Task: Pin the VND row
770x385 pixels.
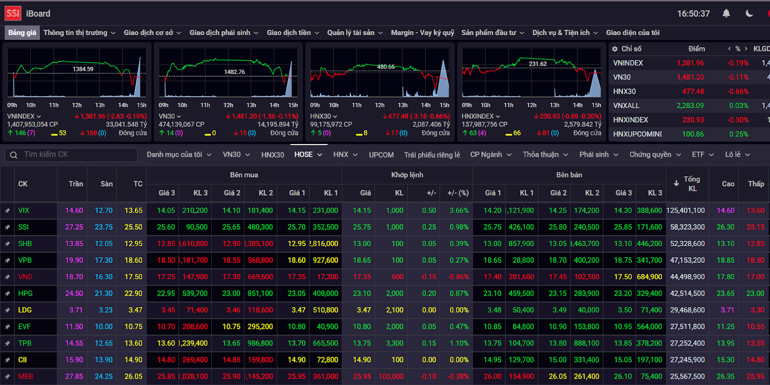Action: click(x=7, y=277)
